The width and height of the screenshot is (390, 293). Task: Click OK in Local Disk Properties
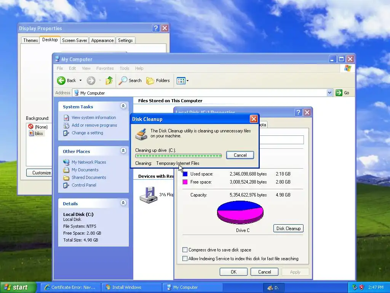point(233,272)
